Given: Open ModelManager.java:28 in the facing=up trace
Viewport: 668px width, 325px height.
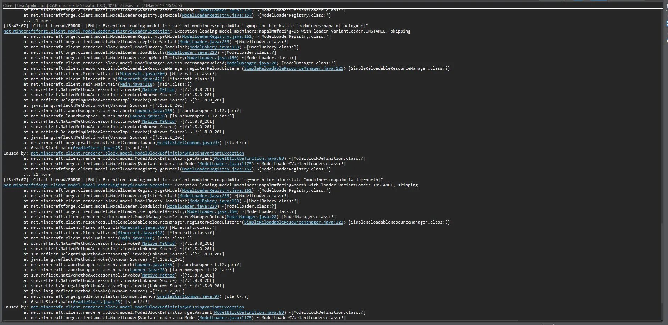Looking at the screenshot, I should (252, 63).
